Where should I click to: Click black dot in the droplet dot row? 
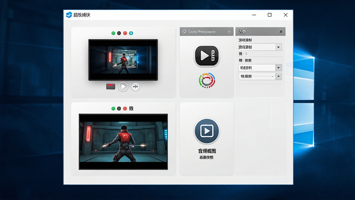[x=119, y=33]
